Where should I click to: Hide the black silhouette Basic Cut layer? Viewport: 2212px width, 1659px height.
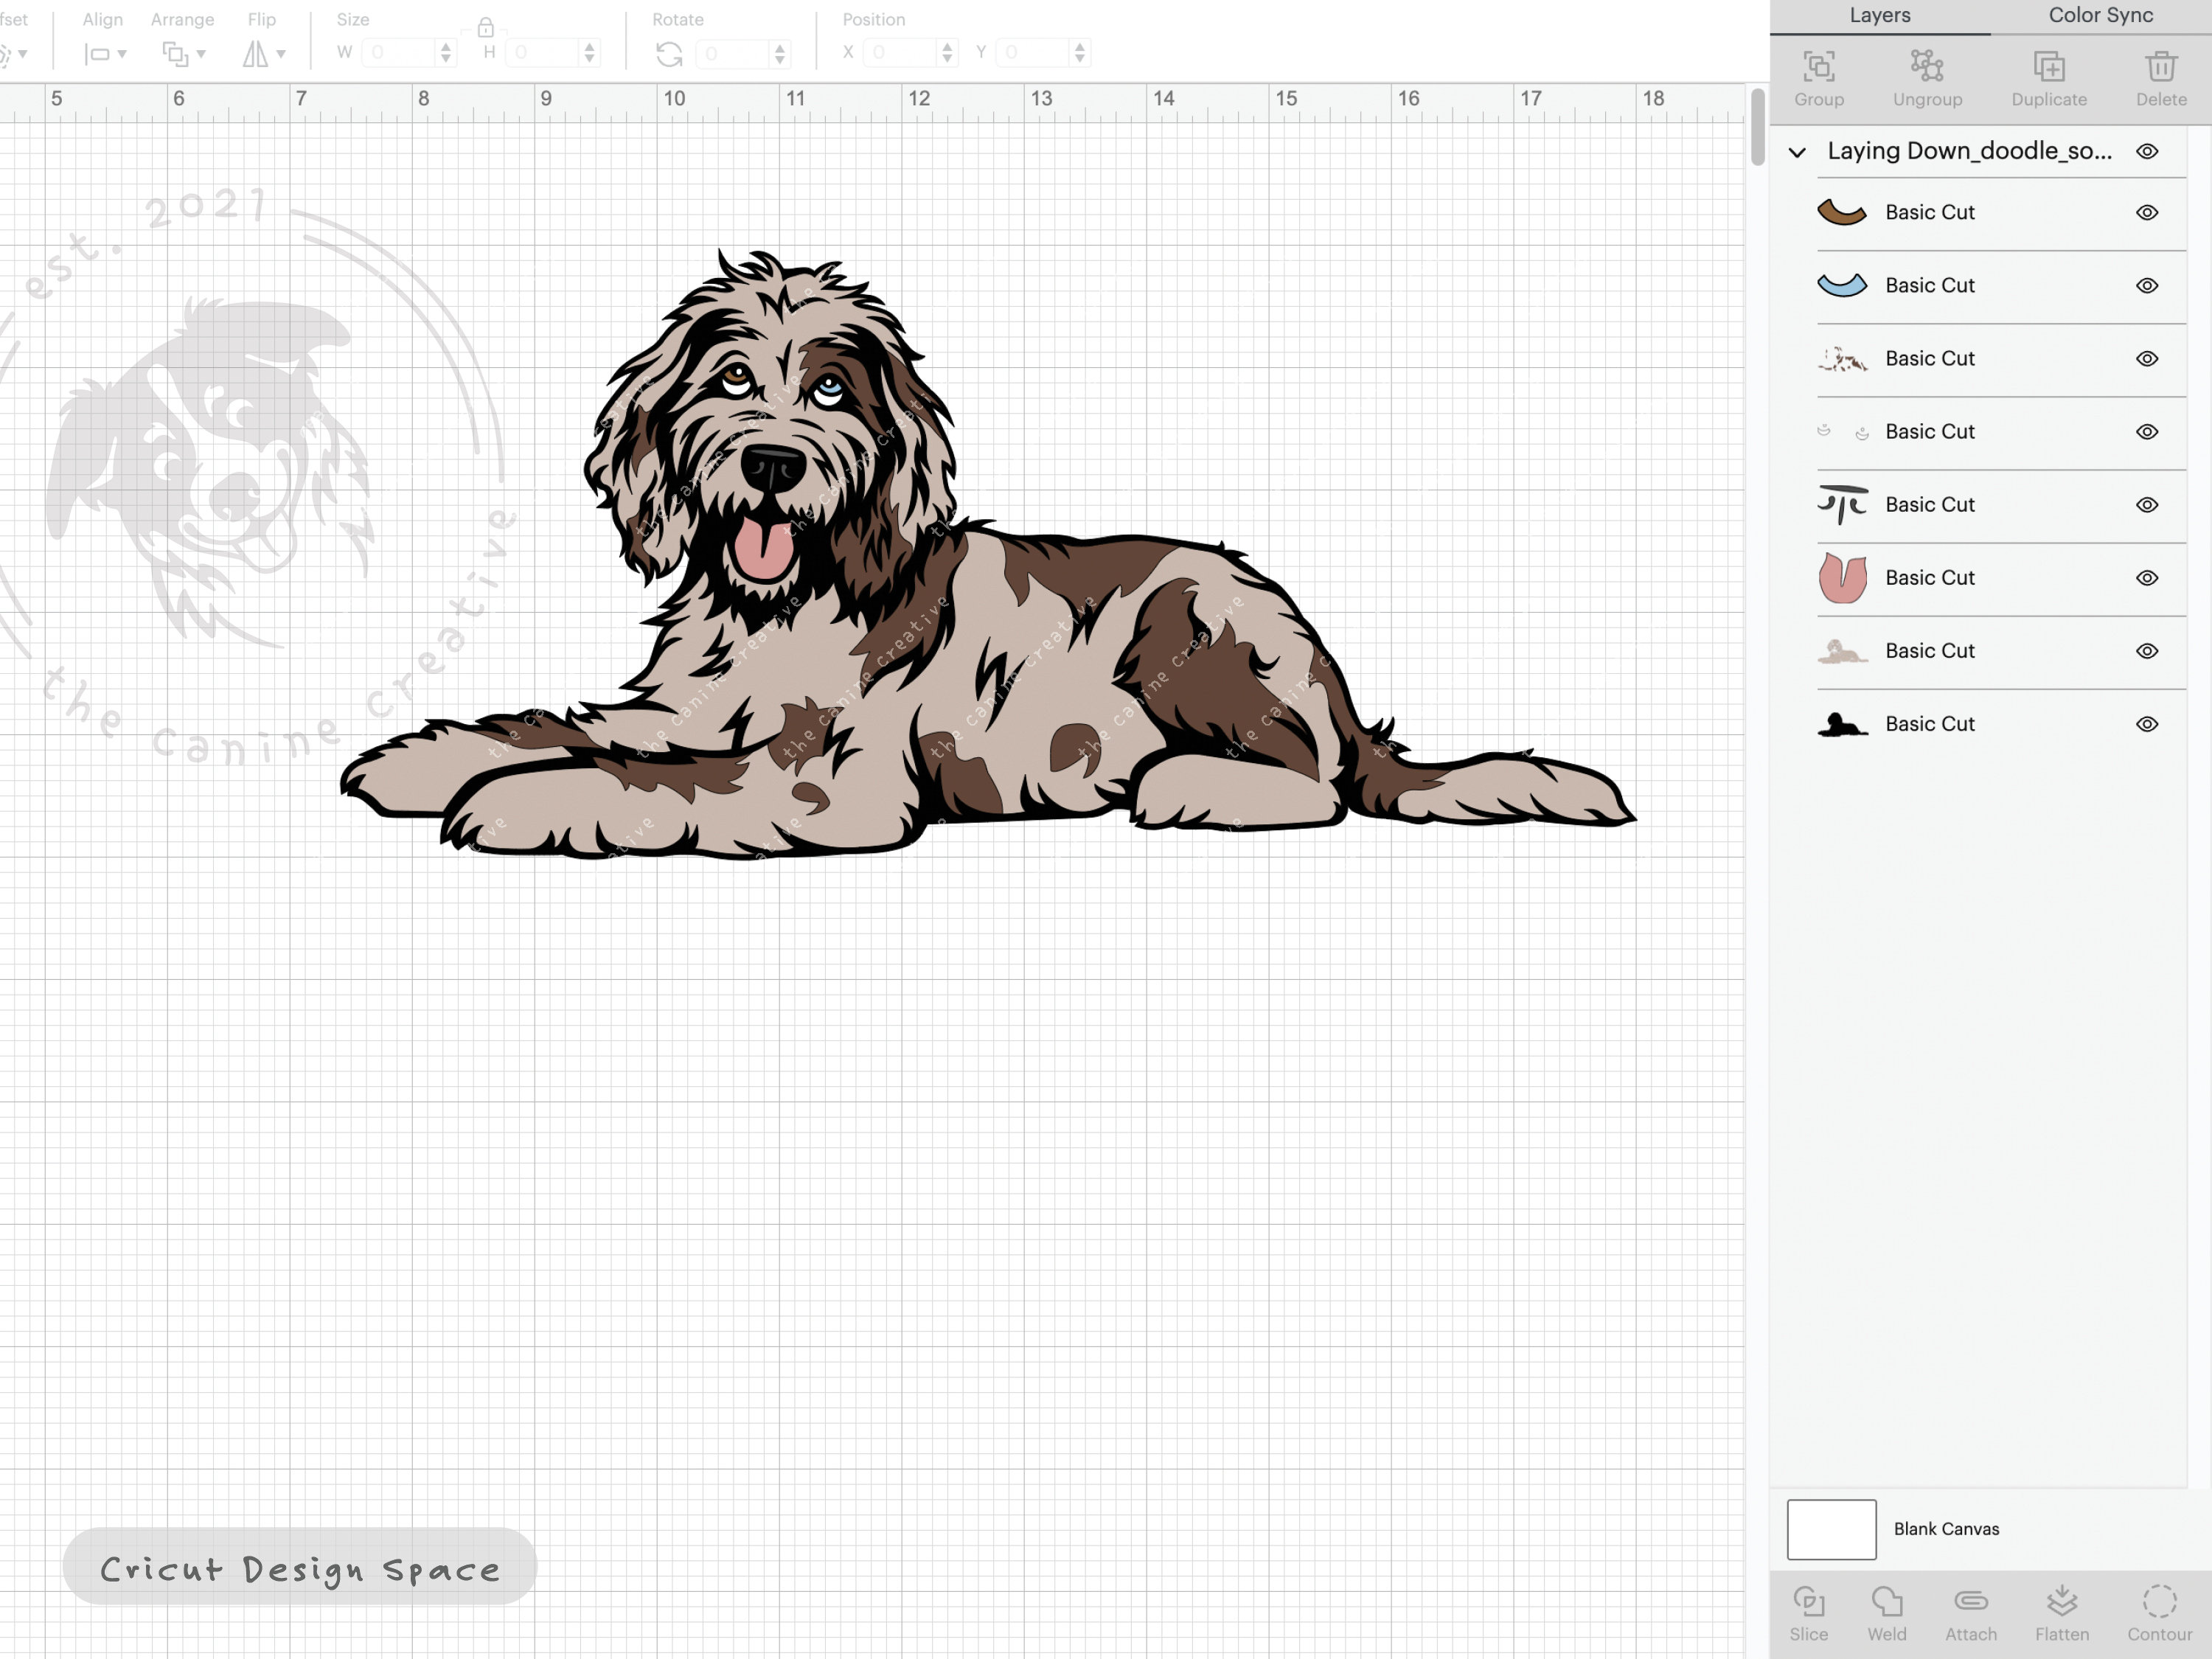point(2147,724)
